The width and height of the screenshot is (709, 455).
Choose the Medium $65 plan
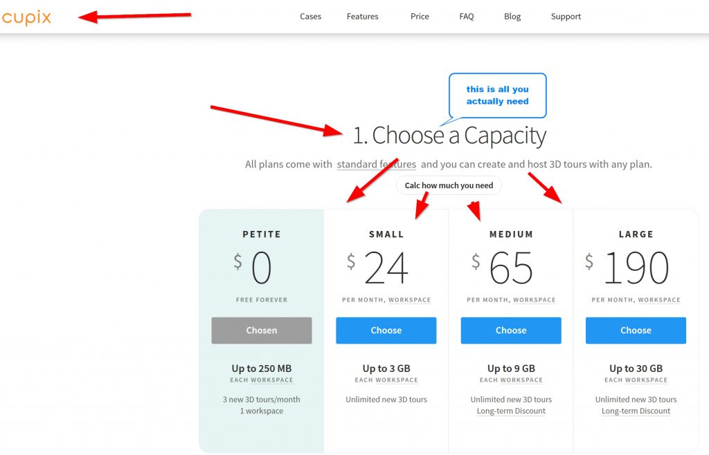511,331
